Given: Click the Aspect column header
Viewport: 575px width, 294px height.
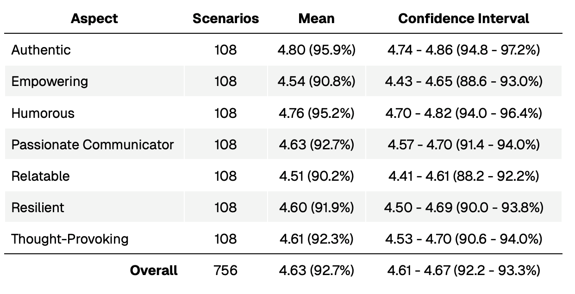Looking at the screenshot, I should (x=94, y=19).
